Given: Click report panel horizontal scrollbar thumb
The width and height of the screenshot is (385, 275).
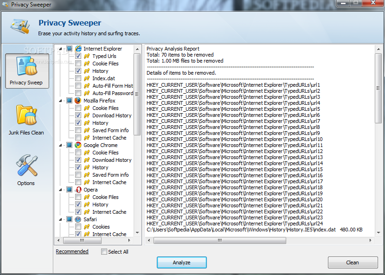Looking at the screenshot, I should pyautogui.click(x=220, y=241).
